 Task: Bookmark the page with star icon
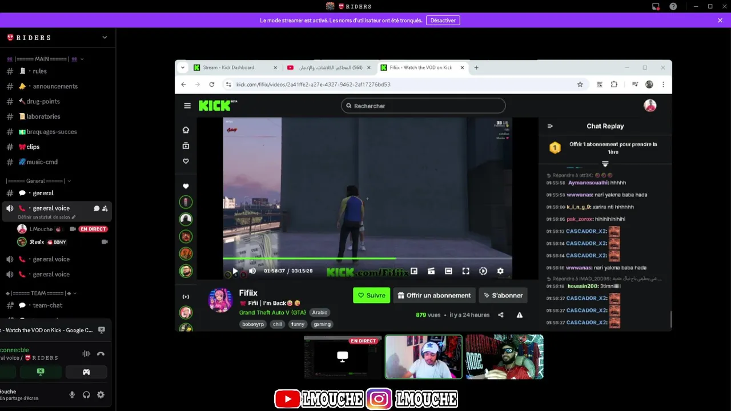pyautogui.click(x=580, y=84)
